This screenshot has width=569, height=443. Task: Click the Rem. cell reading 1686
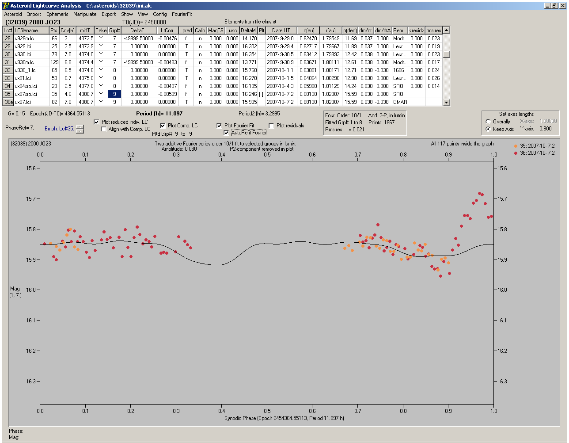[x=400, y=70]
